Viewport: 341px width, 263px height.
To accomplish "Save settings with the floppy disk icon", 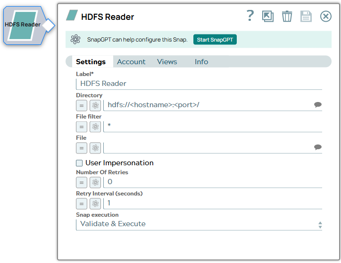I will (x=306, y=17).
